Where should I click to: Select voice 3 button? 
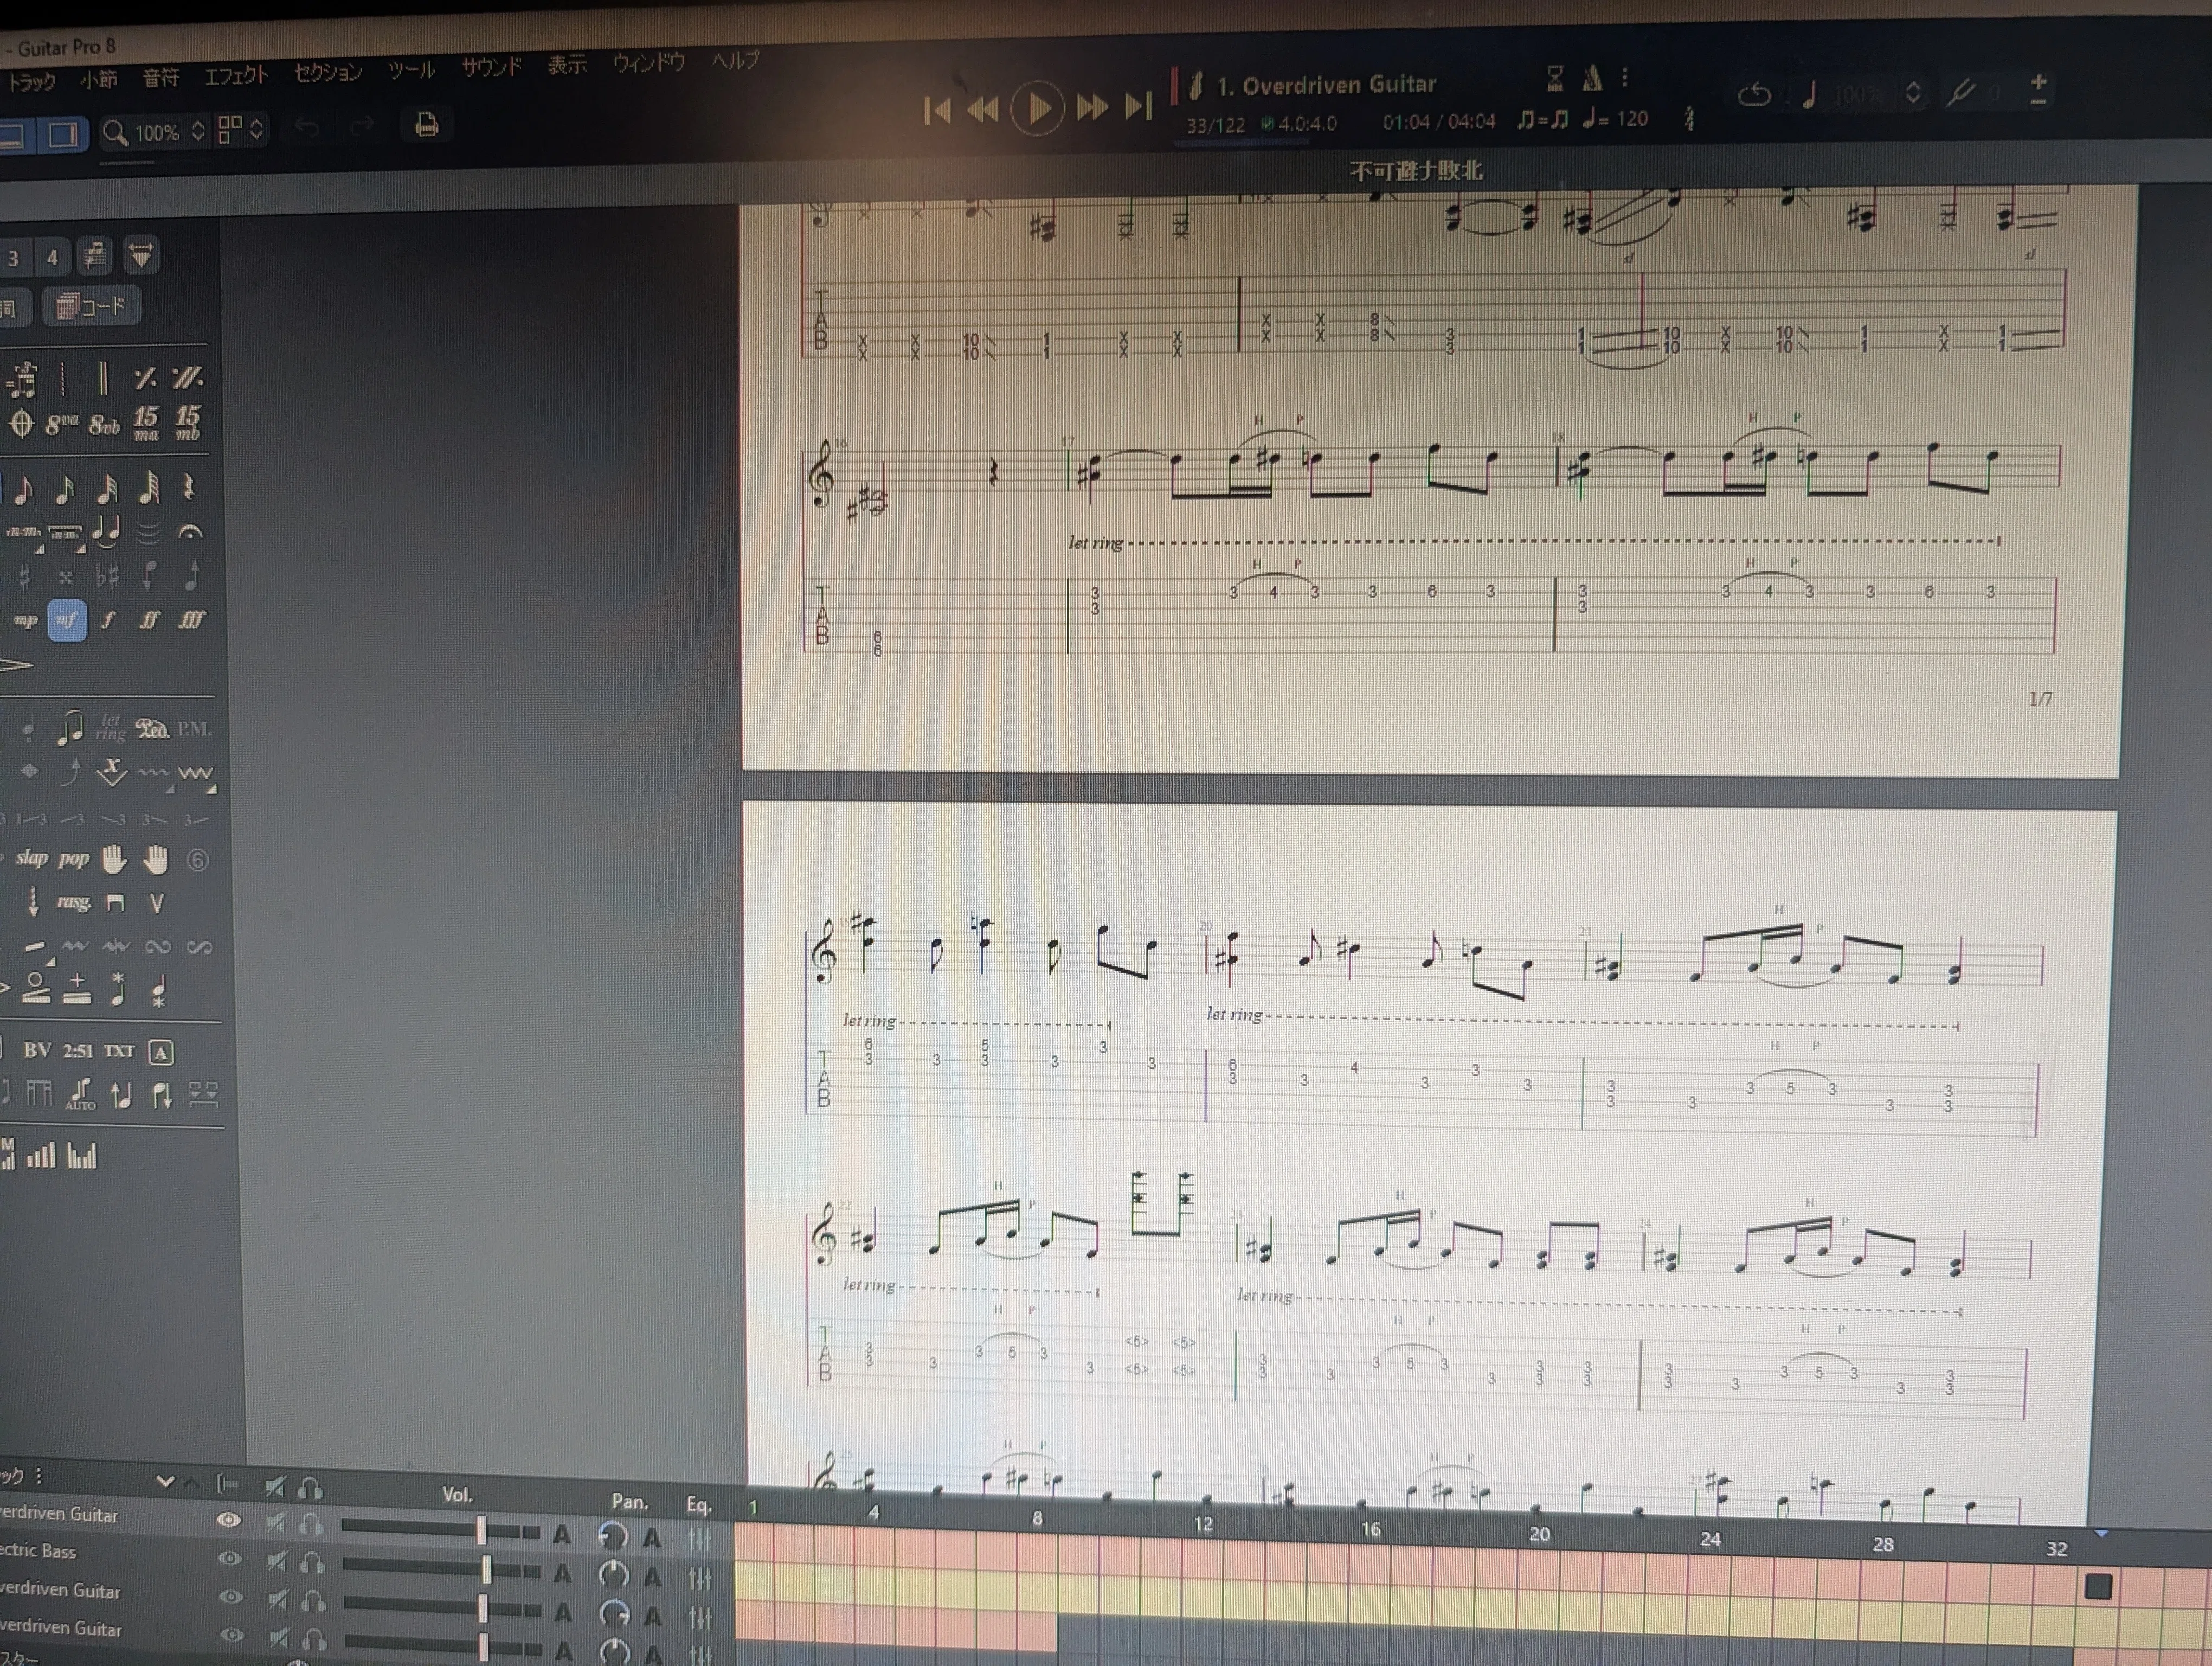[14, 258]
